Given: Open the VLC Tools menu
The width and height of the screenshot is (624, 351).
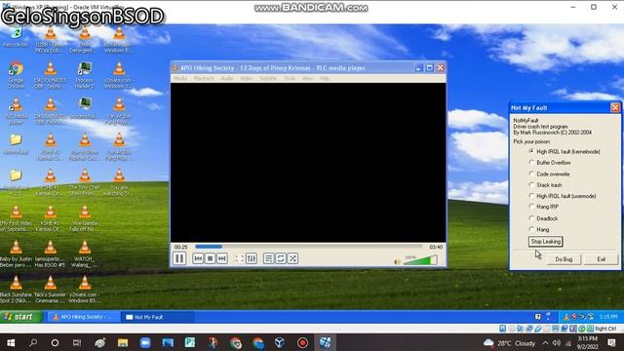Looking at the screenshot, I should [290, 78].
